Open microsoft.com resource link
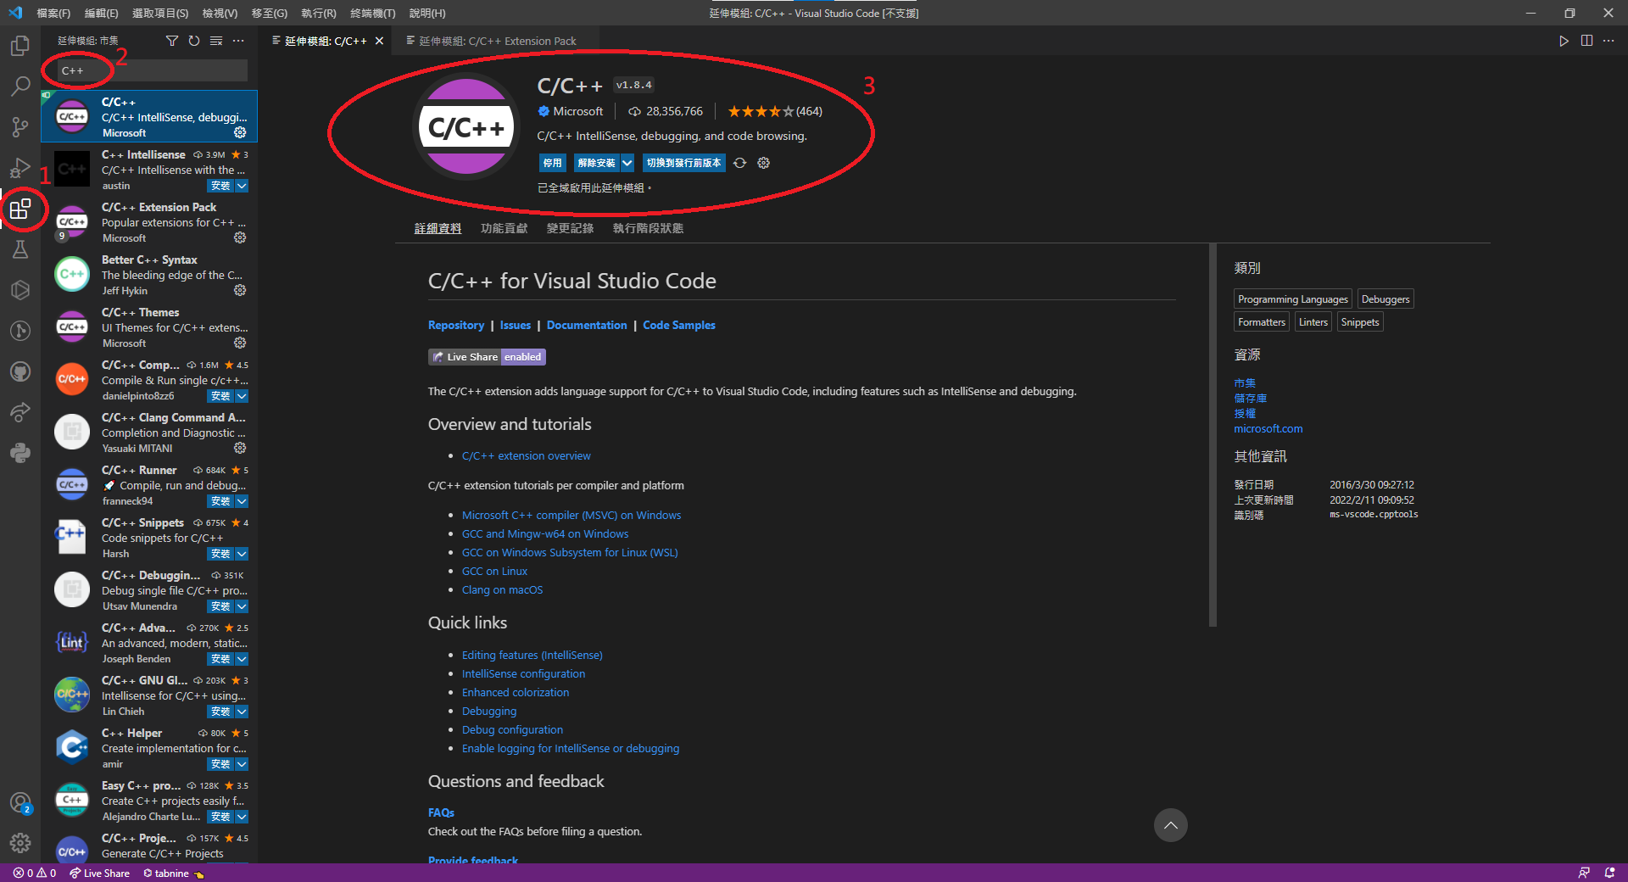Image resolution: width=1628 pixels, height=882 pixels. coord(1268,428)
